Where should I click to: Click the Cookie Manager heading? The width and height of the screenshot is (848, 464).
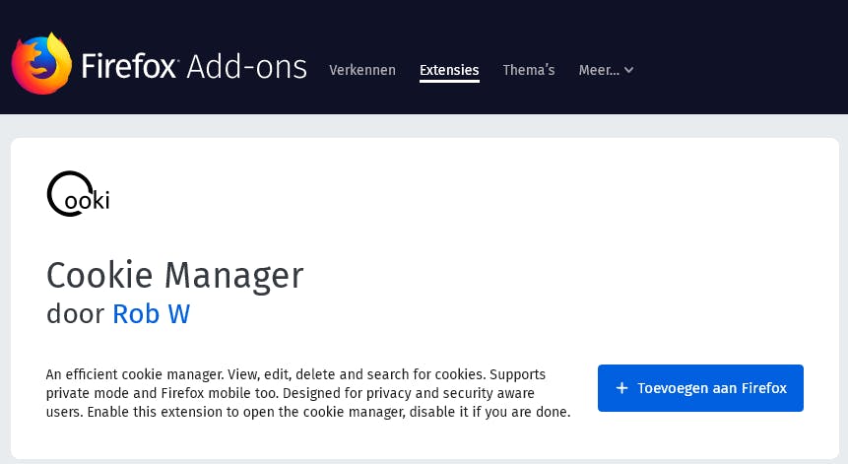pyautogui.click(x=174, y=275)
